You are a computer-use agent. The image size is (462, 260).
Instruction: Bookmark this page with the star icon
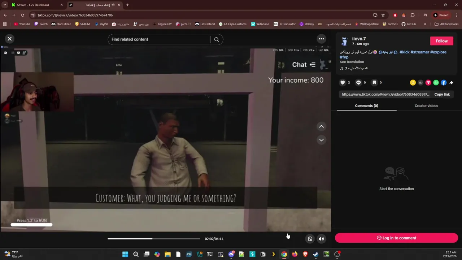(383, 15)
